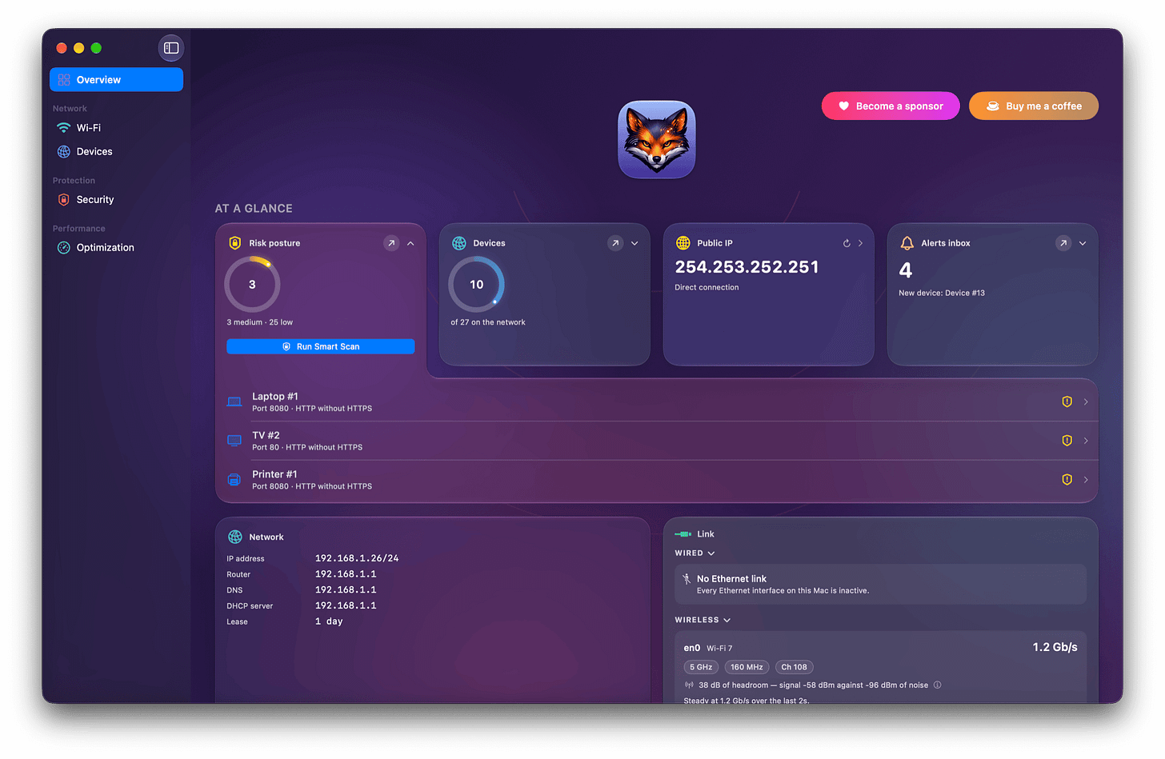Click the Become a sponsor button
1165x759 pixels.
[891, 106]
